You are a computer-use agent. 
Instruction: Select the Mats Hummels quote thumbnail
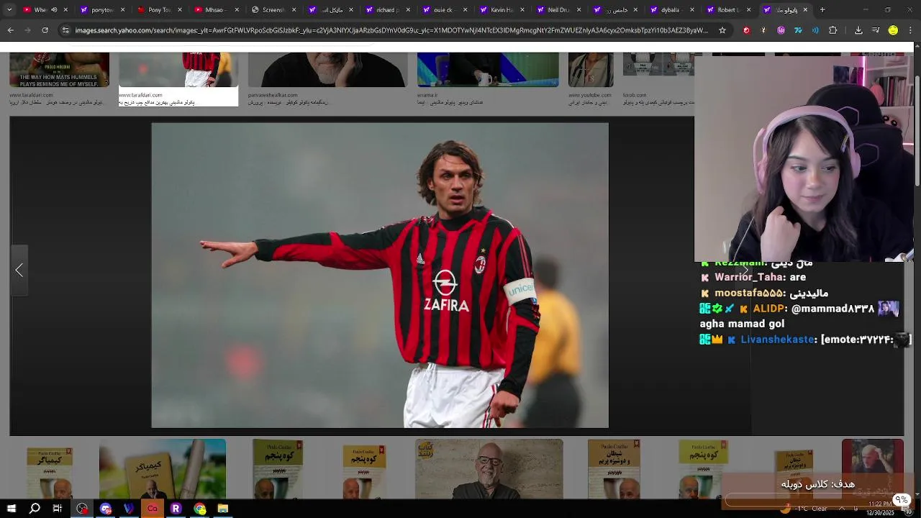tap(59, 71)
